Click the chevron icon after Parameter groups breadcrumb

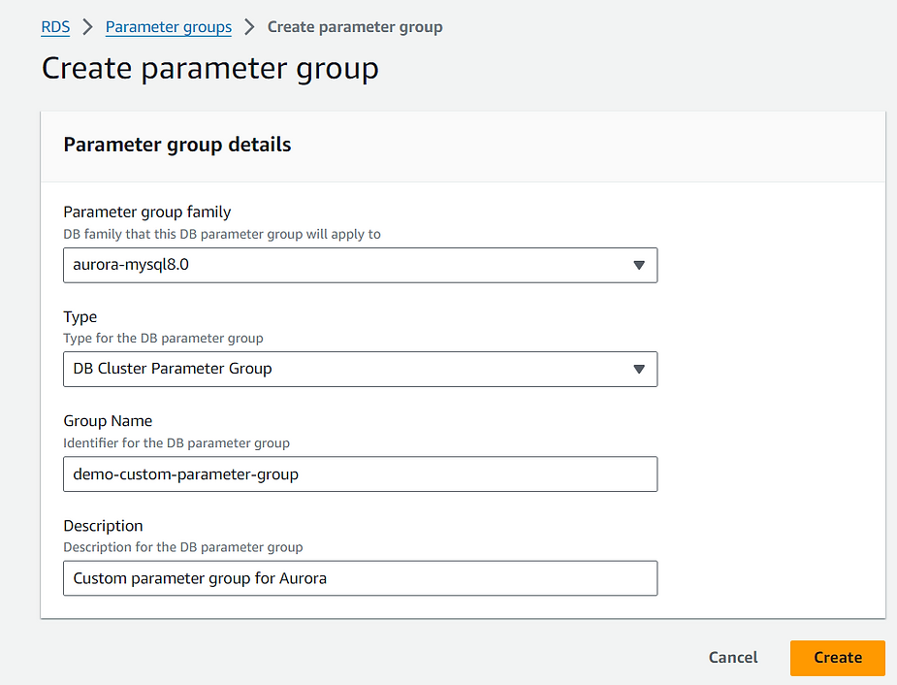point(249,27)
